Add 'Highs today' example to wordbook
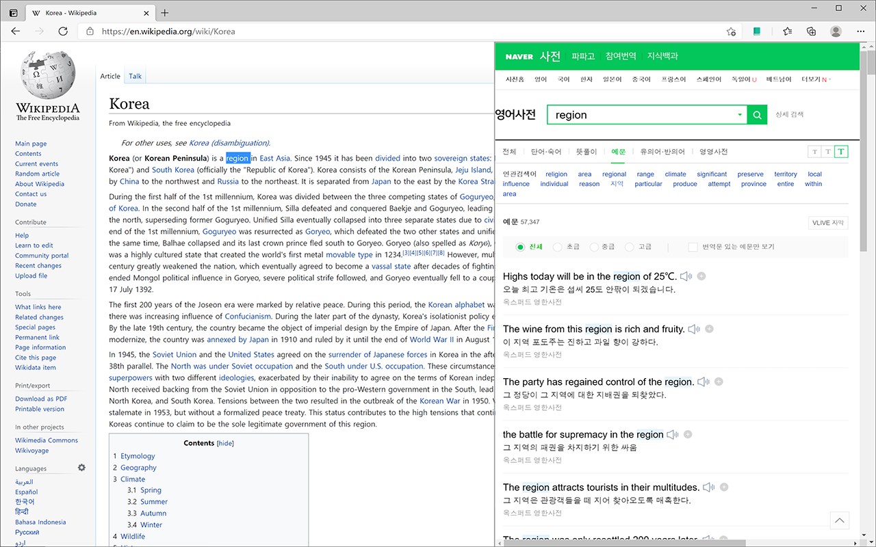876x547 pixels. point(701,276)
